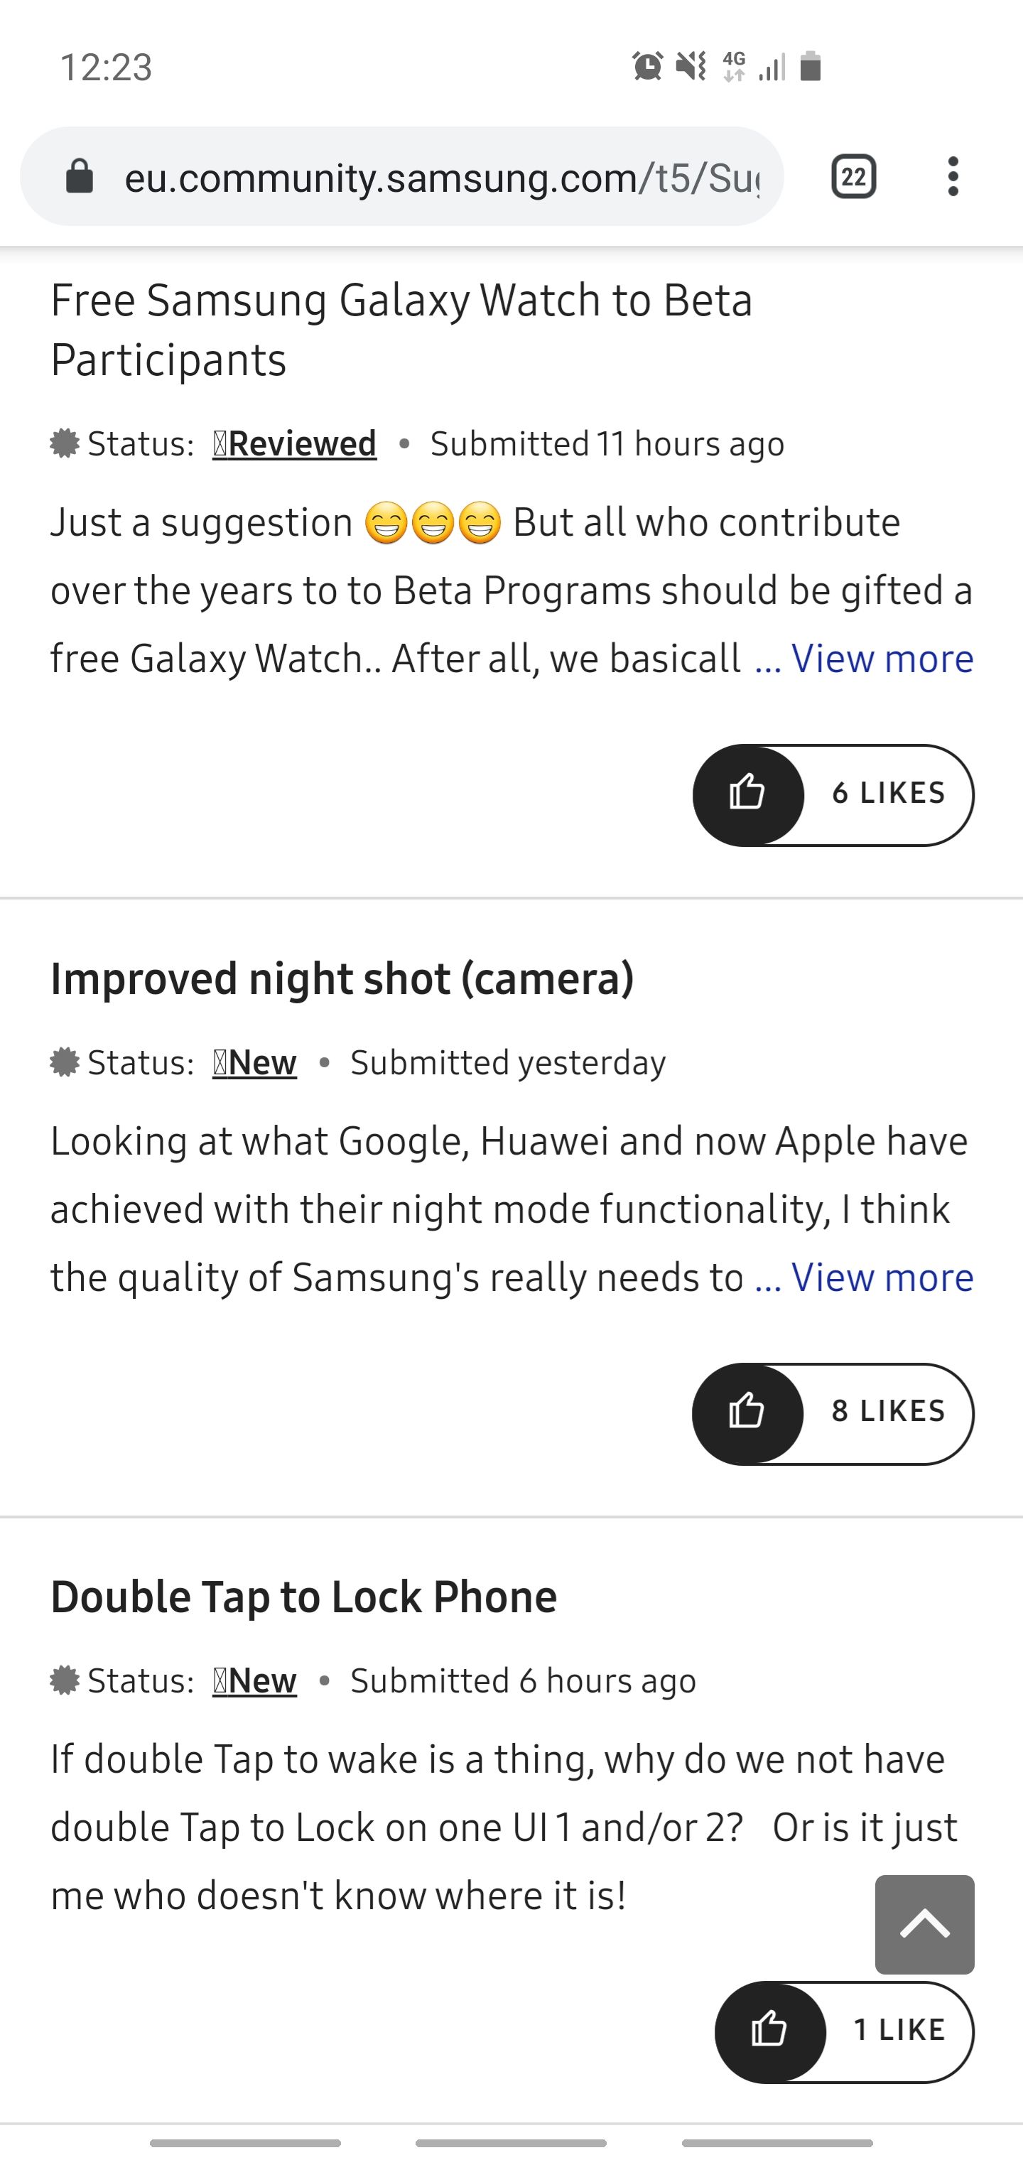Open the browser tab switcher showing 22 tabs
Image resolution: width=1023 pixels, height=2160 pixels.
coord(855,175)
